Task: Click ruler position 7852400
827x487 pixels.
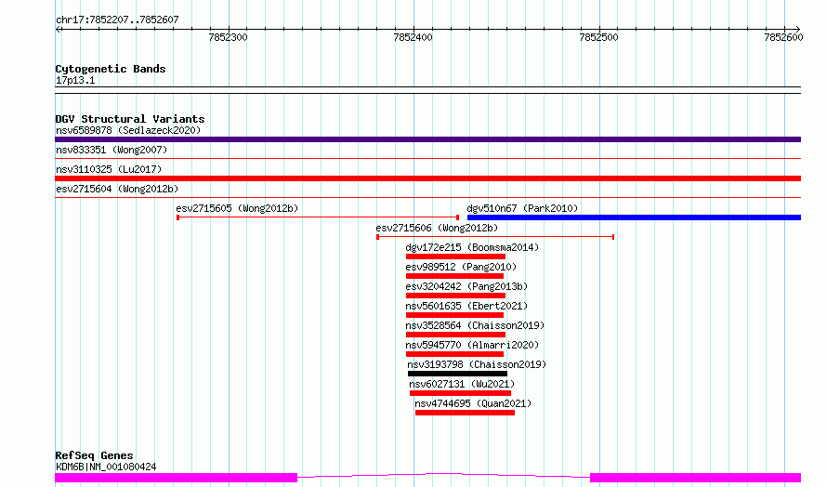Action: click(x=413, y=37)
